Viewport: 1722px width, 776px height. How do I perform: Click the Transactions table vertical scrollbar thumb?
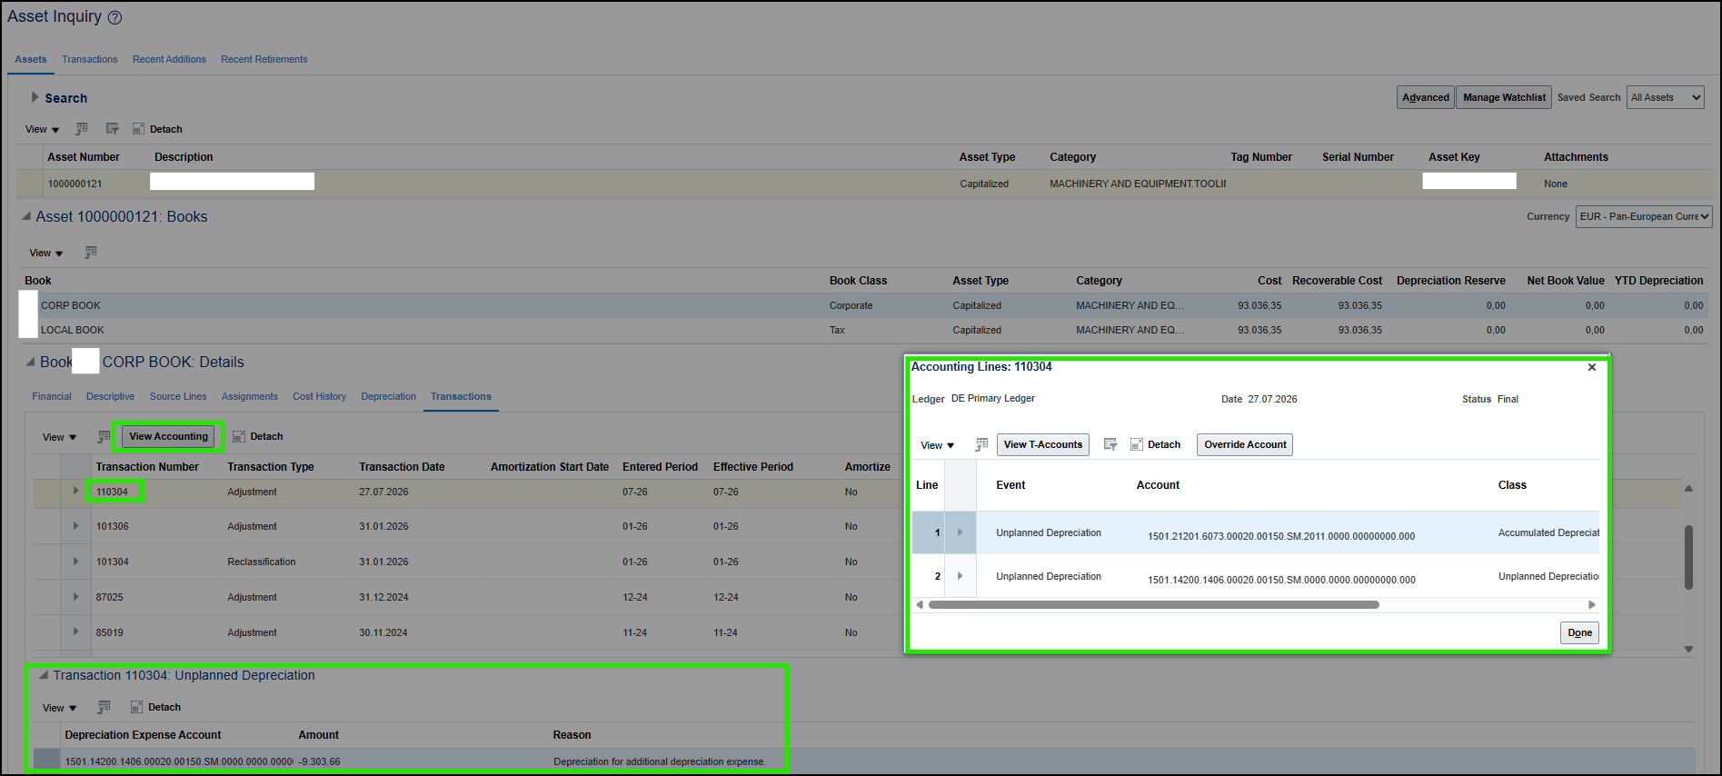pyautogui.click(x=1688, y=557)
